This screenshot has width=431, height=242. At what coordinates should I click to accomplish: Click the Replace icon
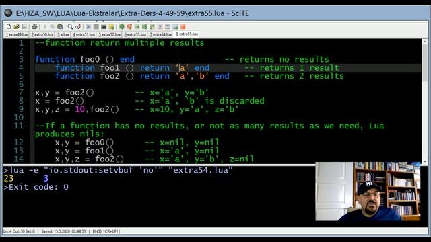click(78, 27)
